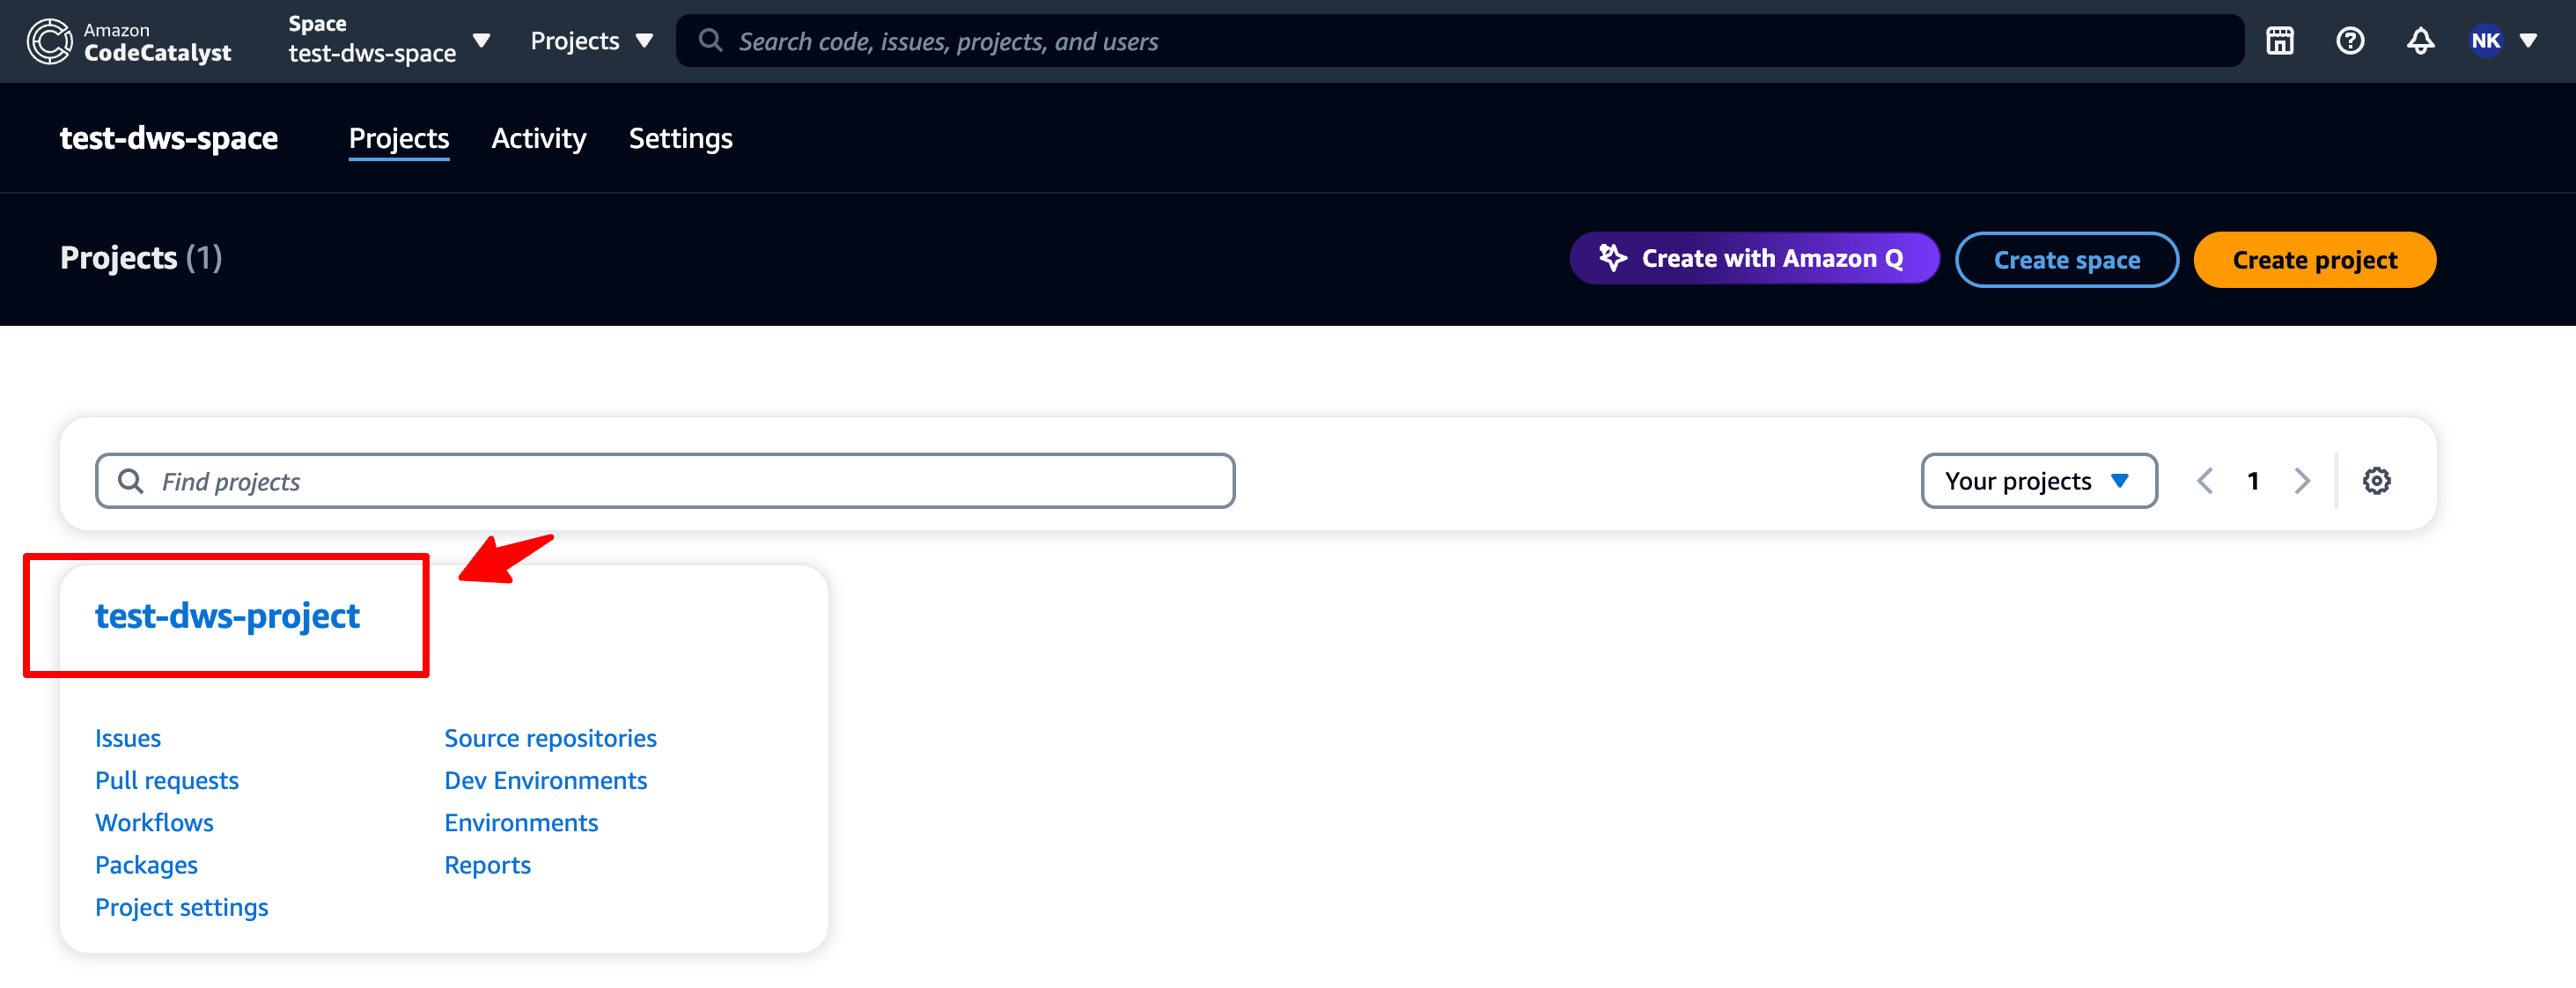Viewport: 2576px width, 988px height.
Task: Open the notifications bell icon
Action: coord(2420,41)
